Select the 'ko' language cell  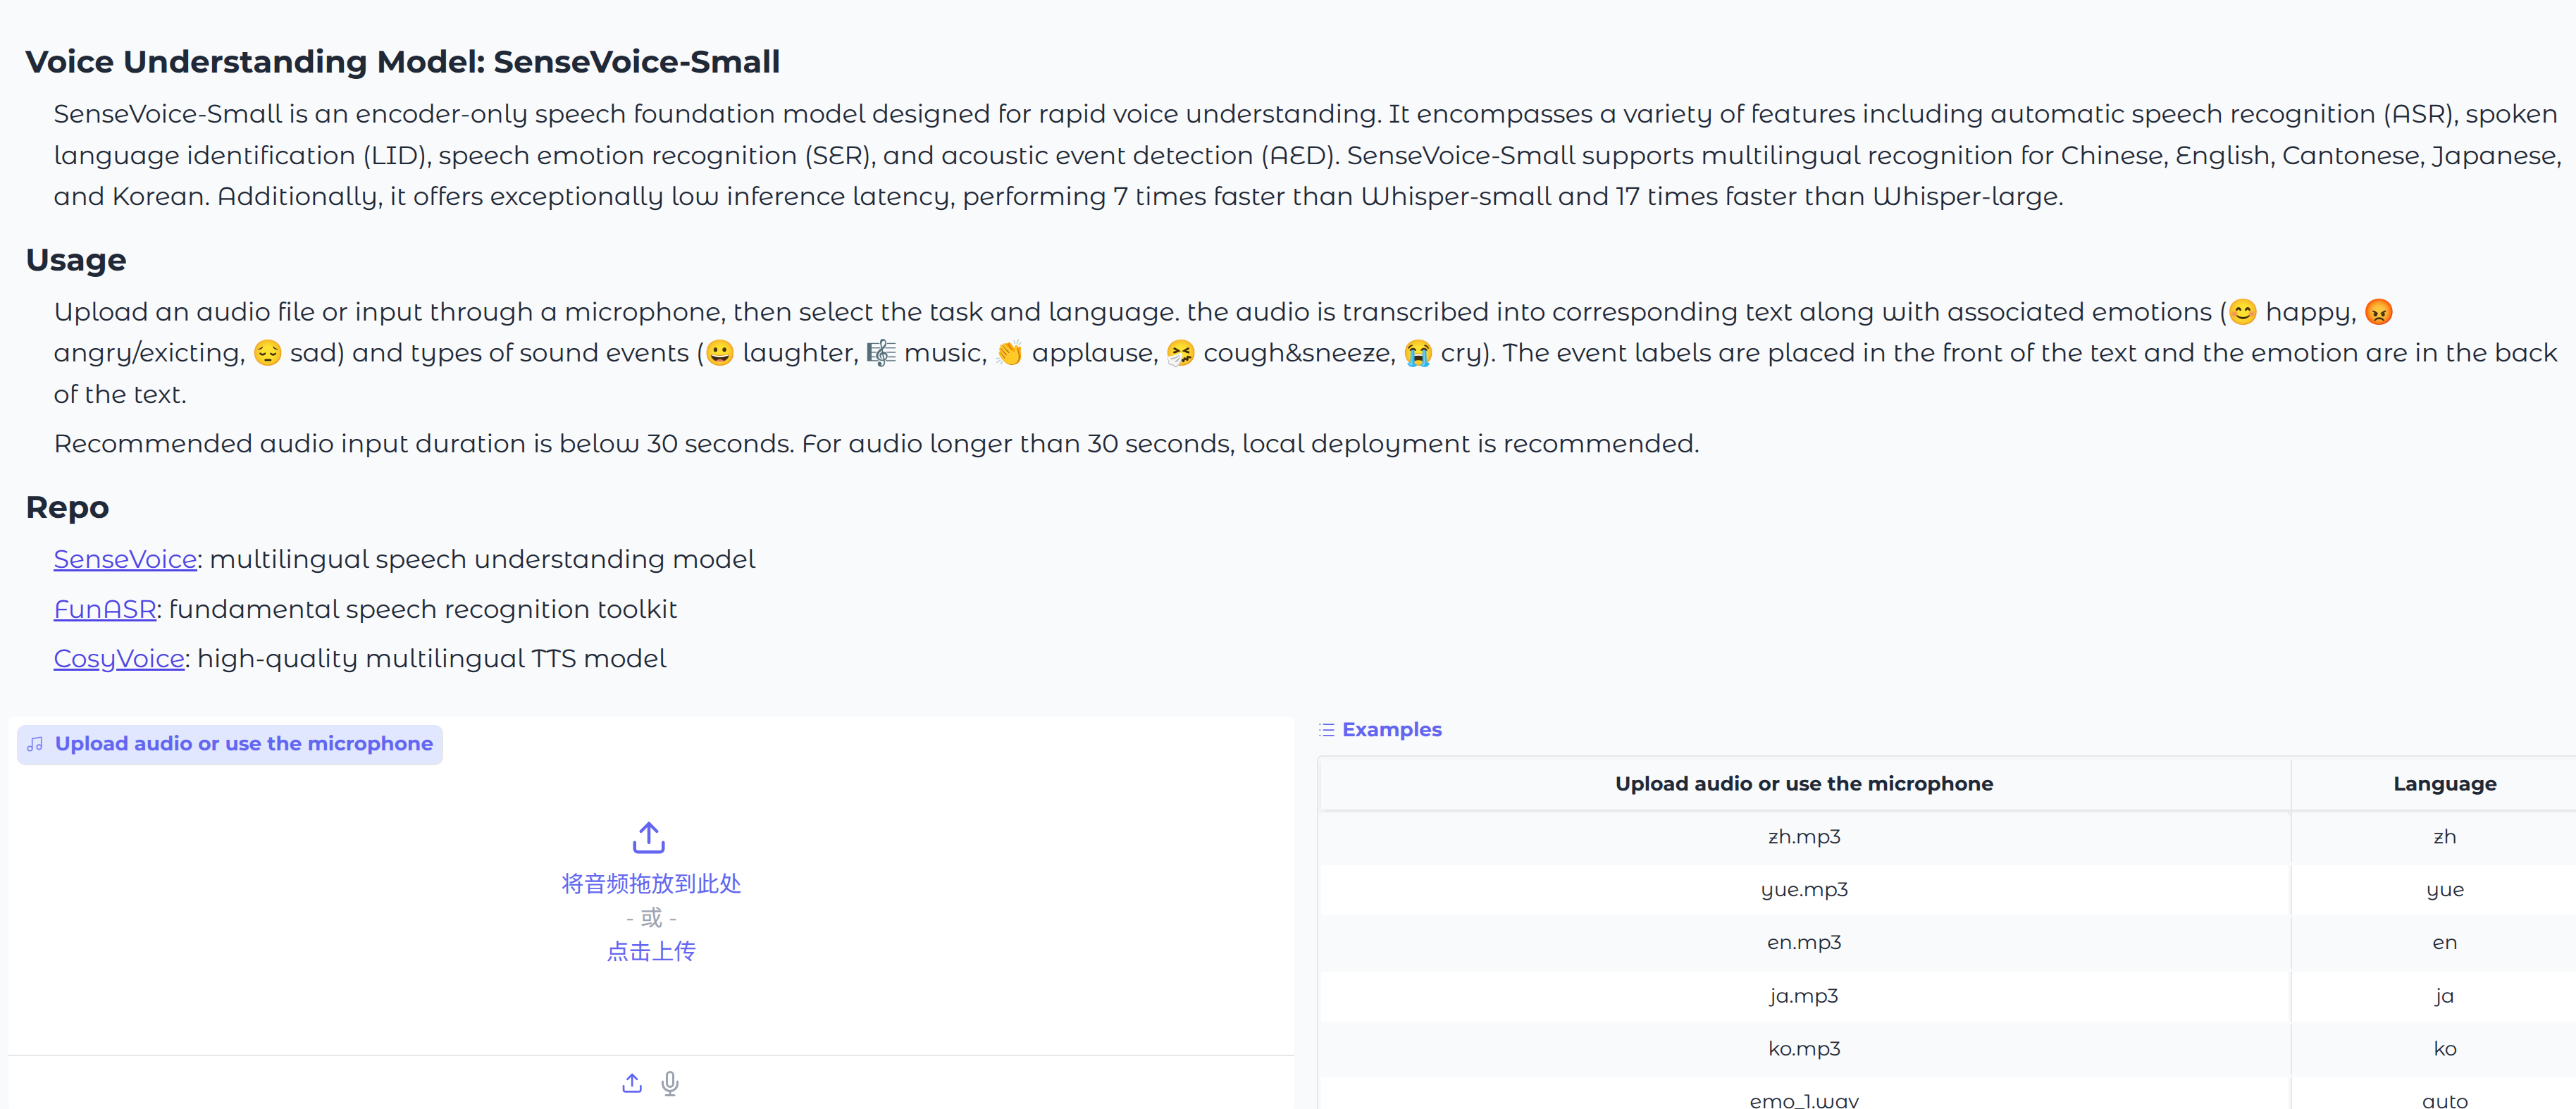tap(2444, 1049)
